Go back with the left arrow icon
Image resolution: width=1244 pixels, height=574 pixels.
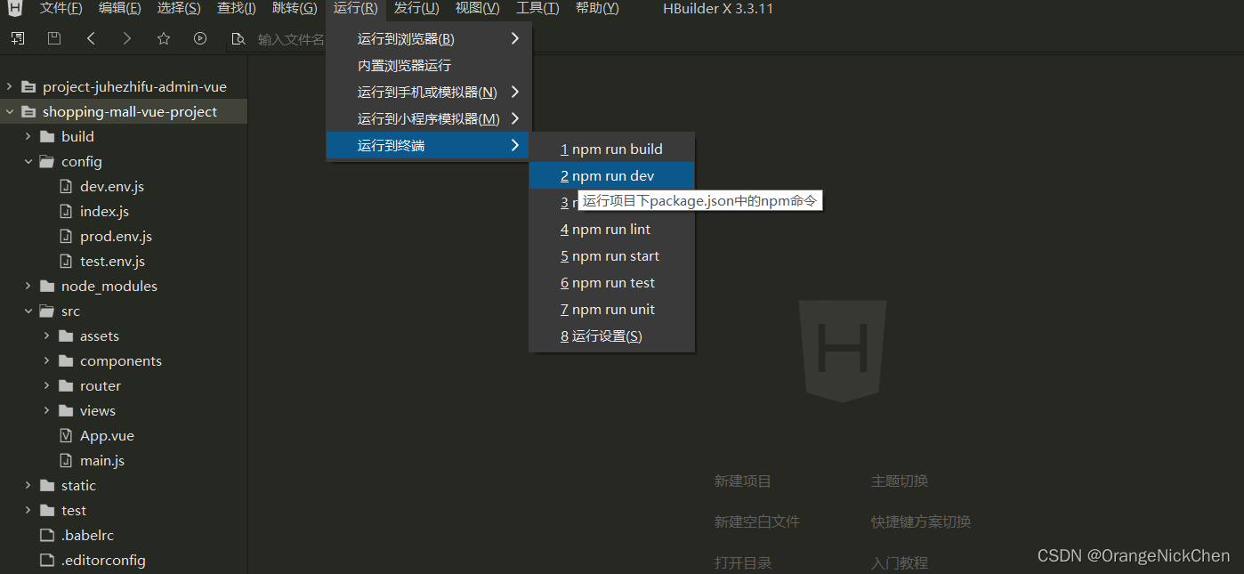[x=91, y=38]
